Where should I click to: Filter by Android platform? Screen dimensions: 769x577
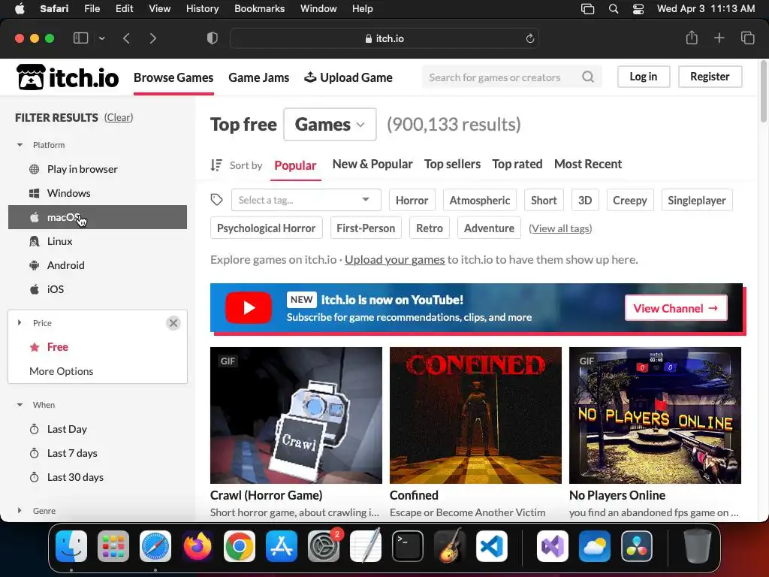(x=98, y=265)
